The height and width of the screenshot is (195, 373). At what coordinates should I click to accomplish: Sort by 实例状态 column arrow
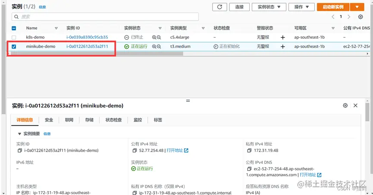coord(160,28)
